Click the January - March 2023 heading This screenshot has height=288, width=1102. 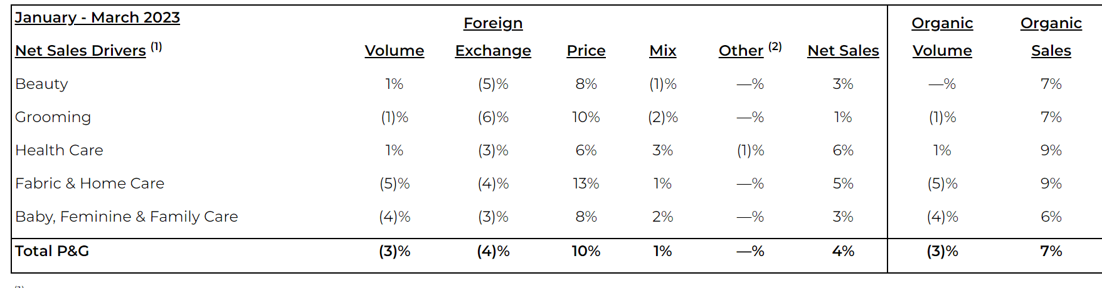tap(97, 18)
